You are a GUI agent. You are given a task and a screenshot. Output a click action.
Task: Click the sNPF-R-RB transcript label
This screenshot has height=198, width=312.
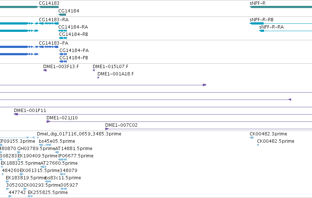coord(262,20)
